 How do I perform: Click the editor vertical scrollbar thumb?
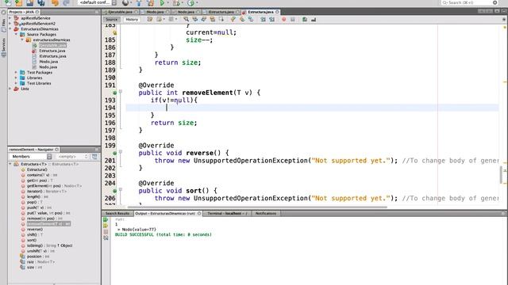(x=501, y=174)
